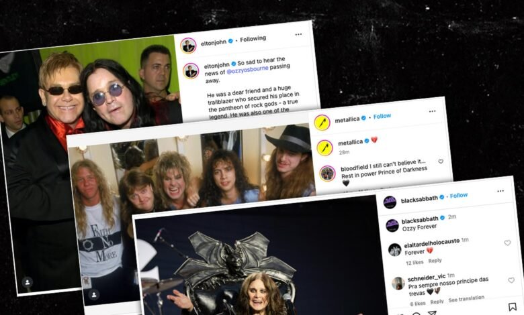Like bloodfield's comment with heart
Image resolution: width=524 pixels, height=315 pixels.
click(x=441, y=162)
